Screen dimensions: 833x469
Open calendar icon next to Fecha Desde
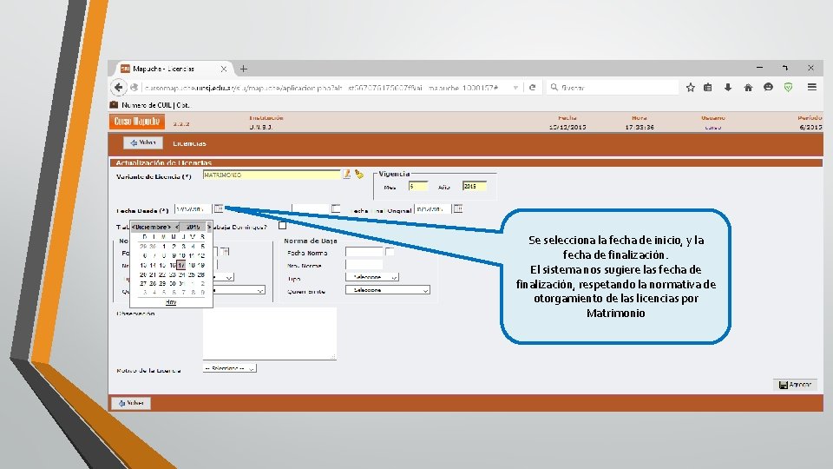click(219, 209)
